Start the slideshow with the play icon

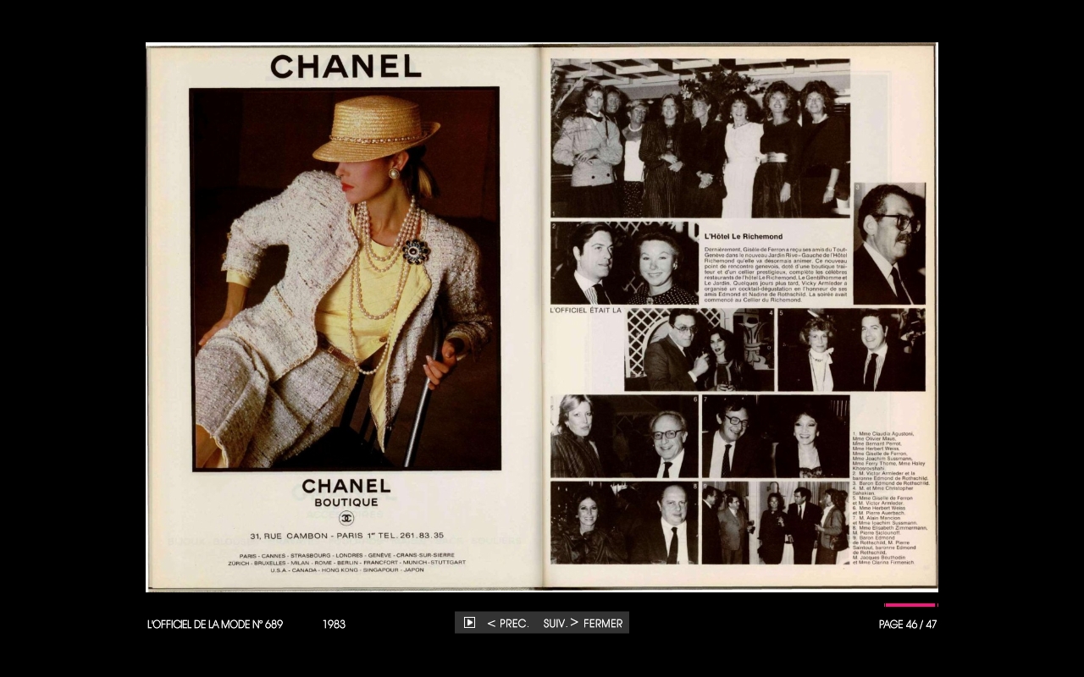coord(469,623)
